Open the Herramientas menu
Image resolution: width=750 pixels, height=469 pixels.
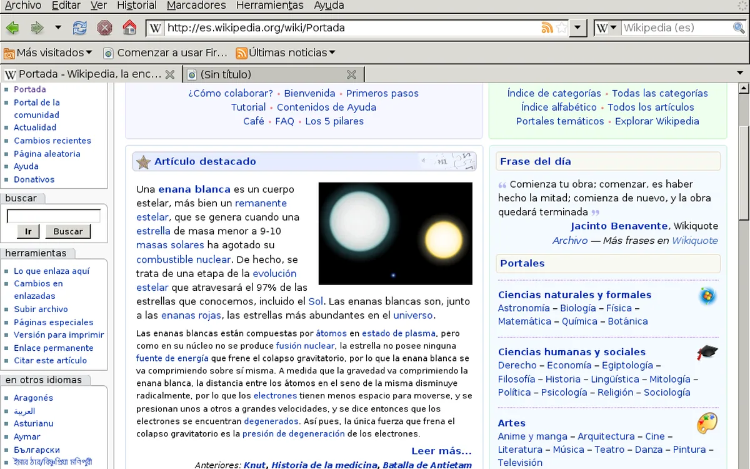click(270, 6)
